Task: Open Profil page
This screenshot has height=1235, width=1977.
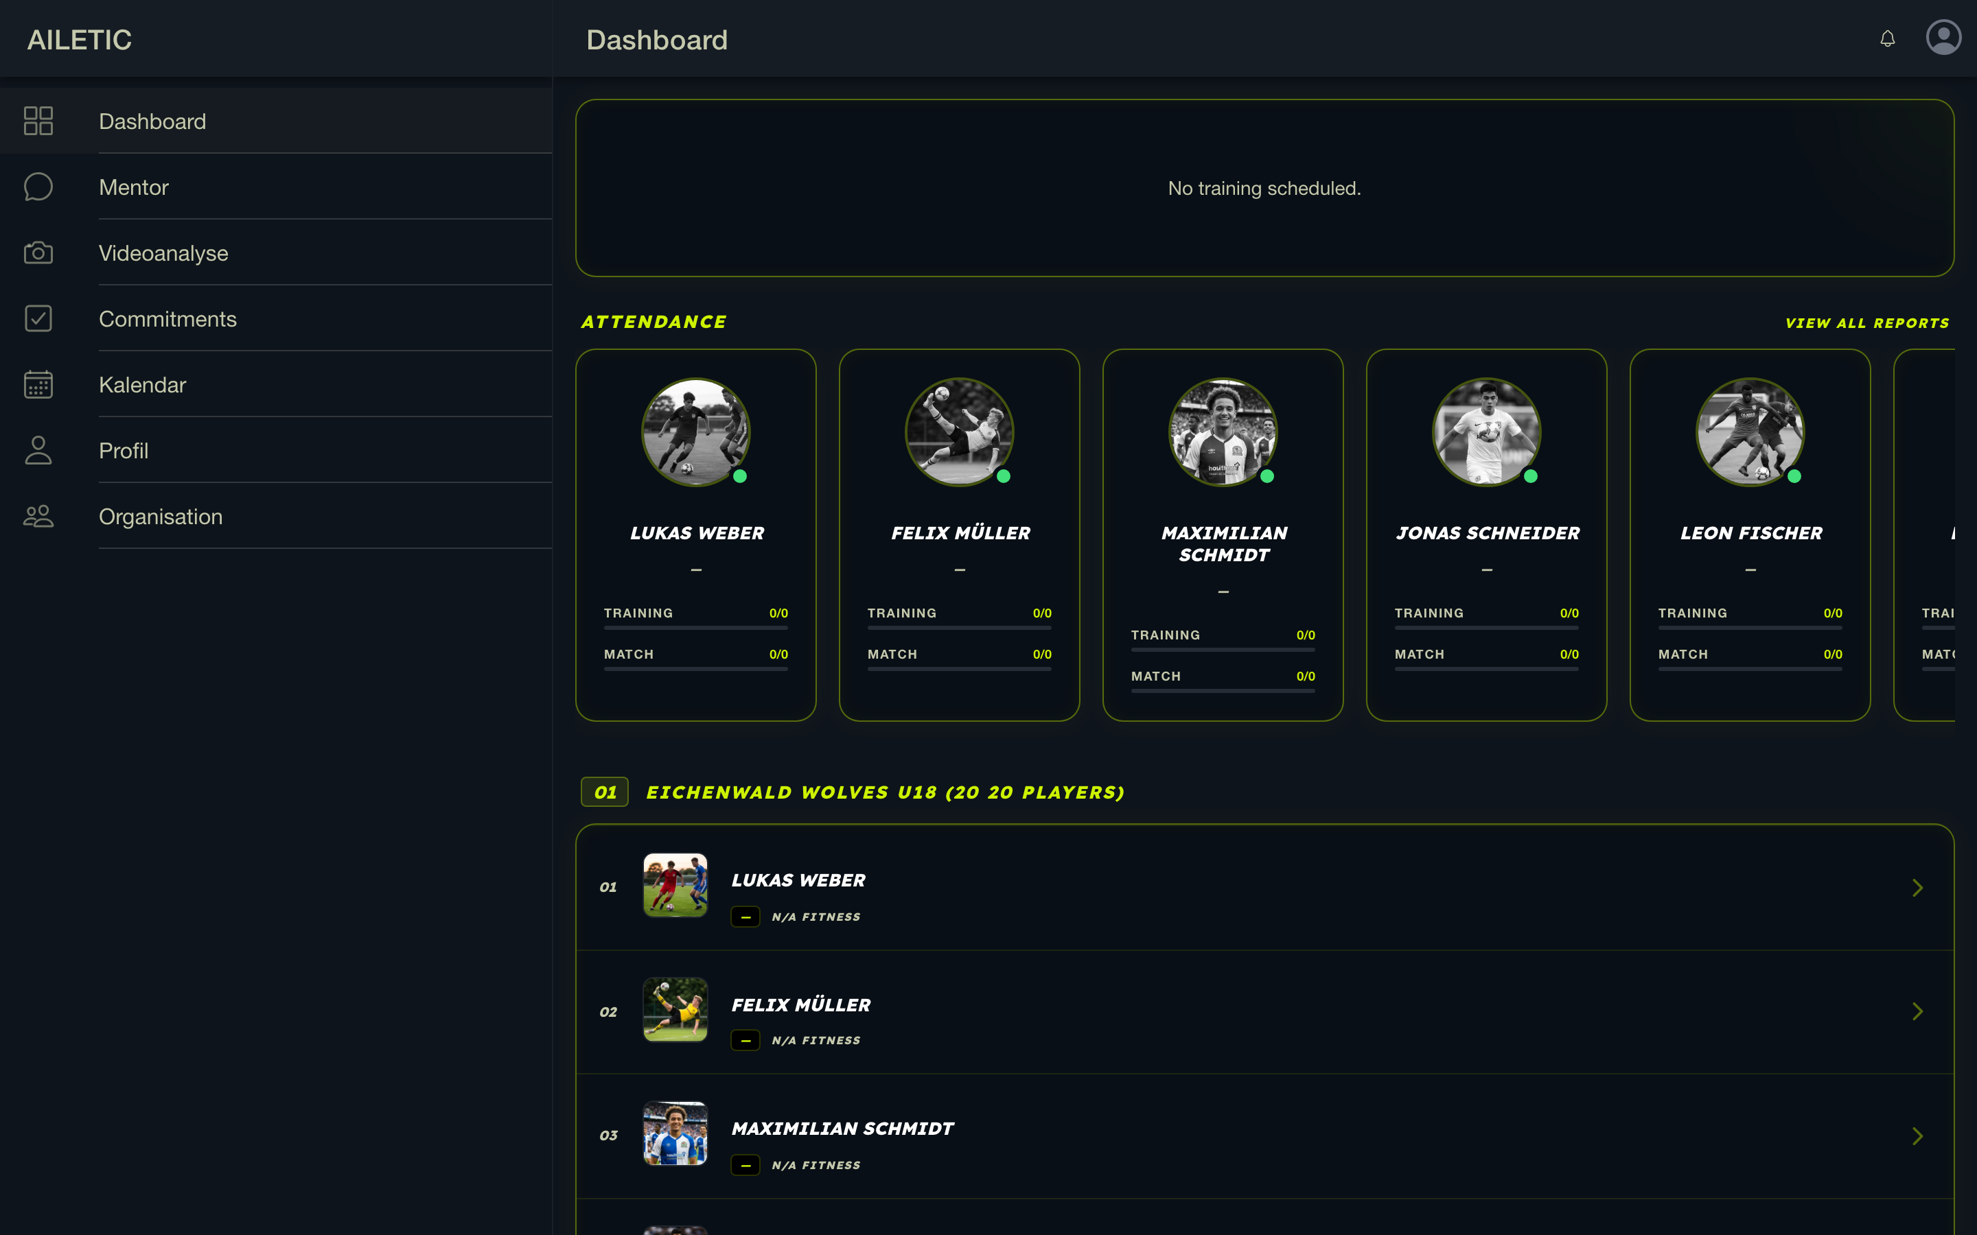Action: pos(276,450)
